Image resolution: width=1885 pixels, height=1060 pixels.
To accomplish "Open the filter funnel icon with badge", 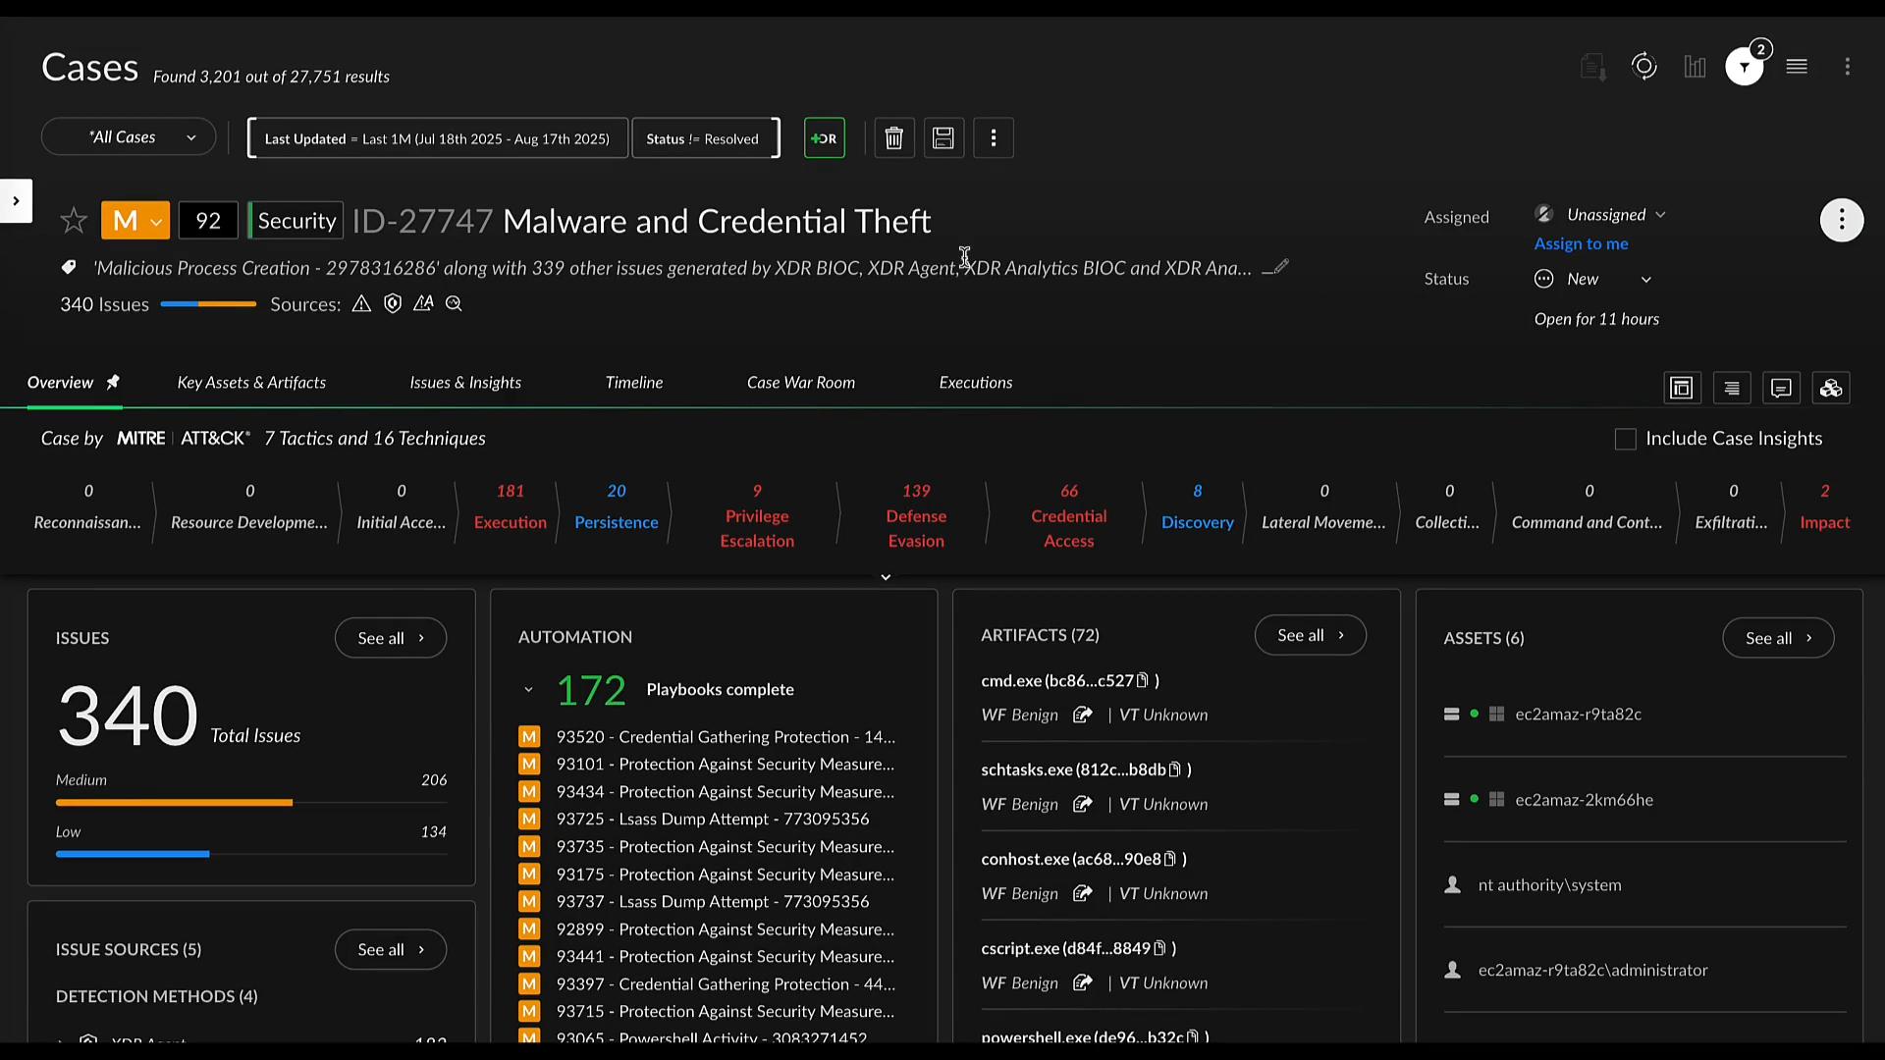I will click(1745, 67).
